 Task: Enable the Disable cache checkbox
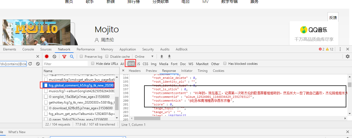tap(107, 56)
